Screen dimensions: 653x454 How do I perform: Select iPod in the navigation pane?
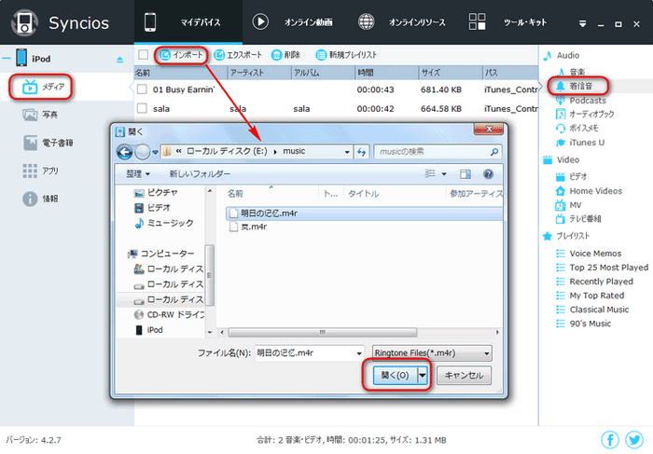(x=148, y=330)
